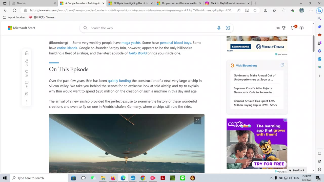The image size is (324, 182).
Task: Switch to the SK Hynix Investigating tab
Action: pos(131,3)
